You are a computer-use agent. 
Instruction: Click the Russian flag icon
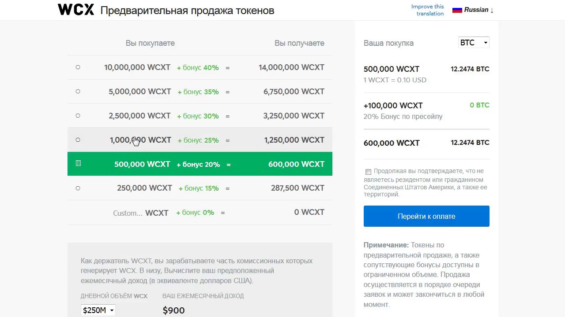[x=457, y=10]
